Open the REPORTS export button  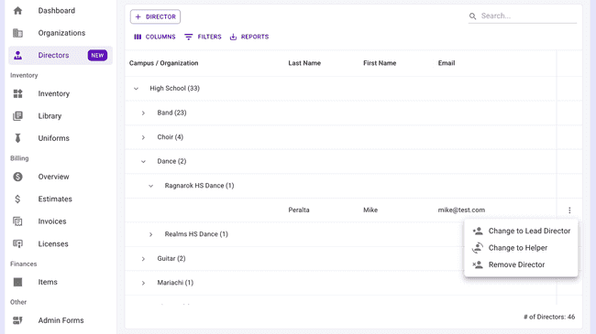click(x=249, y=37)
